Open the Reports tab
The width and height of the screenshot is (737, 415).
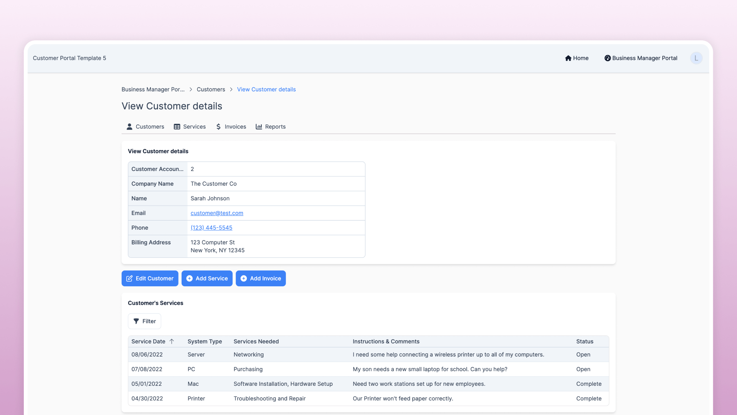tap(275, 126)
